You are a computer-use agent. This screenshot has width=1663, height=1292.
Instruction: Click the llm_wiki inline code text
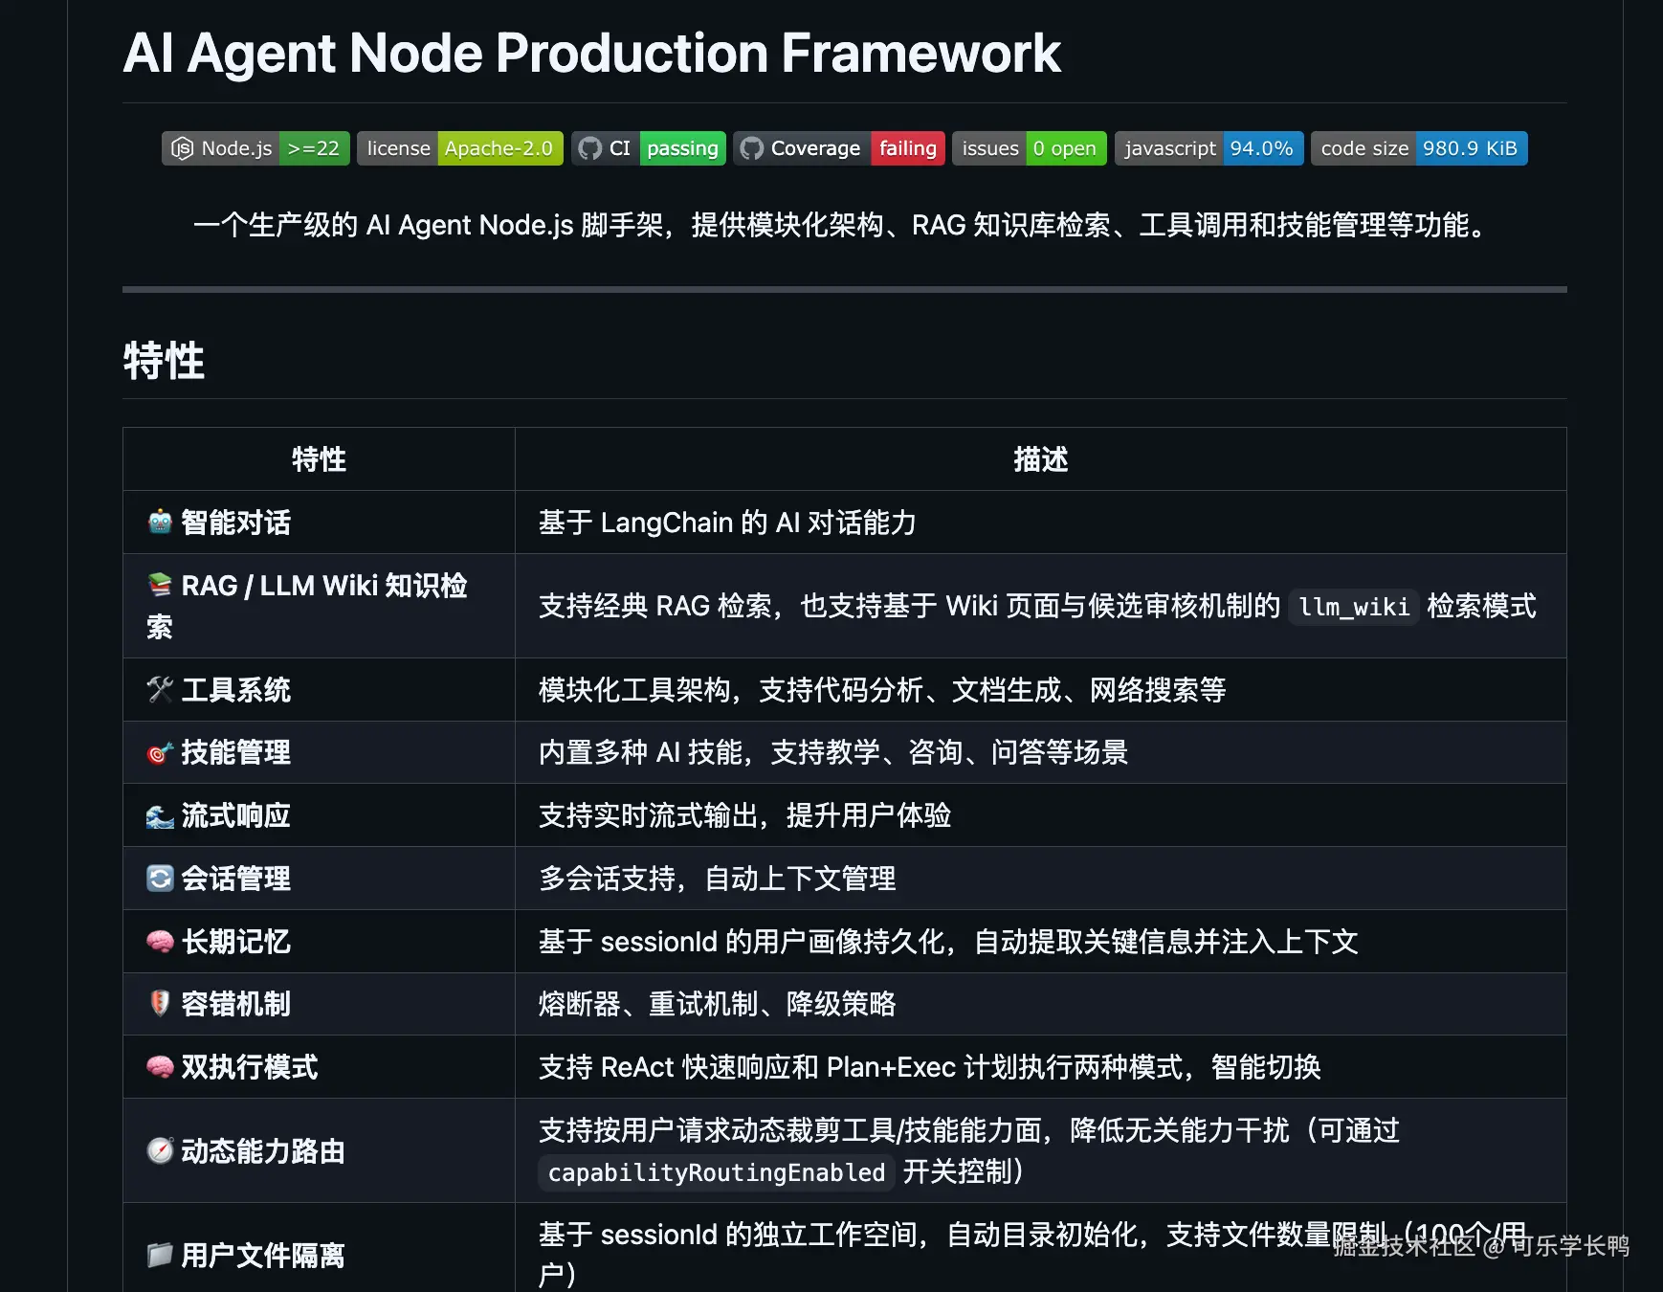coord(1354,607)
